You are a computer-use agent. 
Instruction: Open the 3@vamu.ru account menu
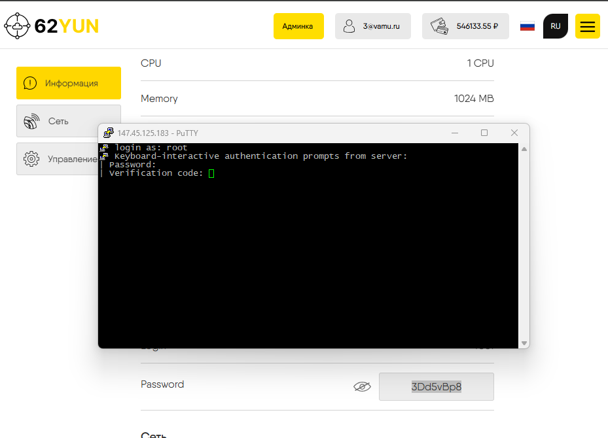point(372,26)
